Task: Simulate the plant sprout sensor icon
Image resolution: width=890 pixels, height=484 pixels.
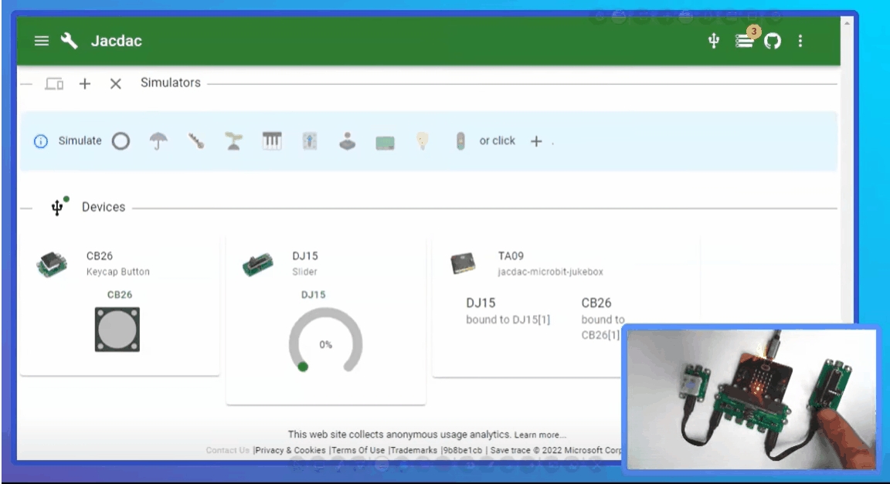Action: pyautogui.click(x=232, y=141)
